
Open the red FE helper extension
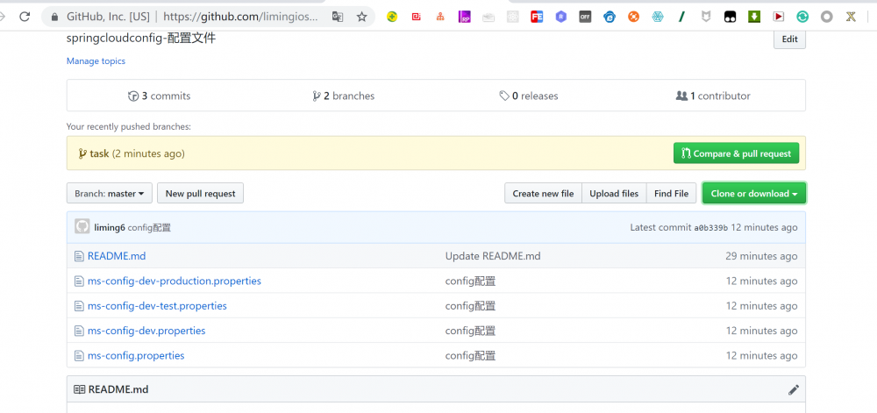click(x=537, y=17)
